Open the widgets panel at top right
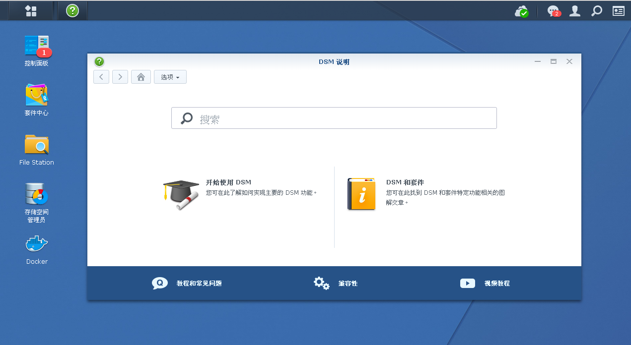 (x=618, y=11)
